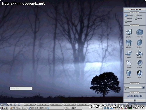
Task: Run the command with the arrow button
Action: 143,87
